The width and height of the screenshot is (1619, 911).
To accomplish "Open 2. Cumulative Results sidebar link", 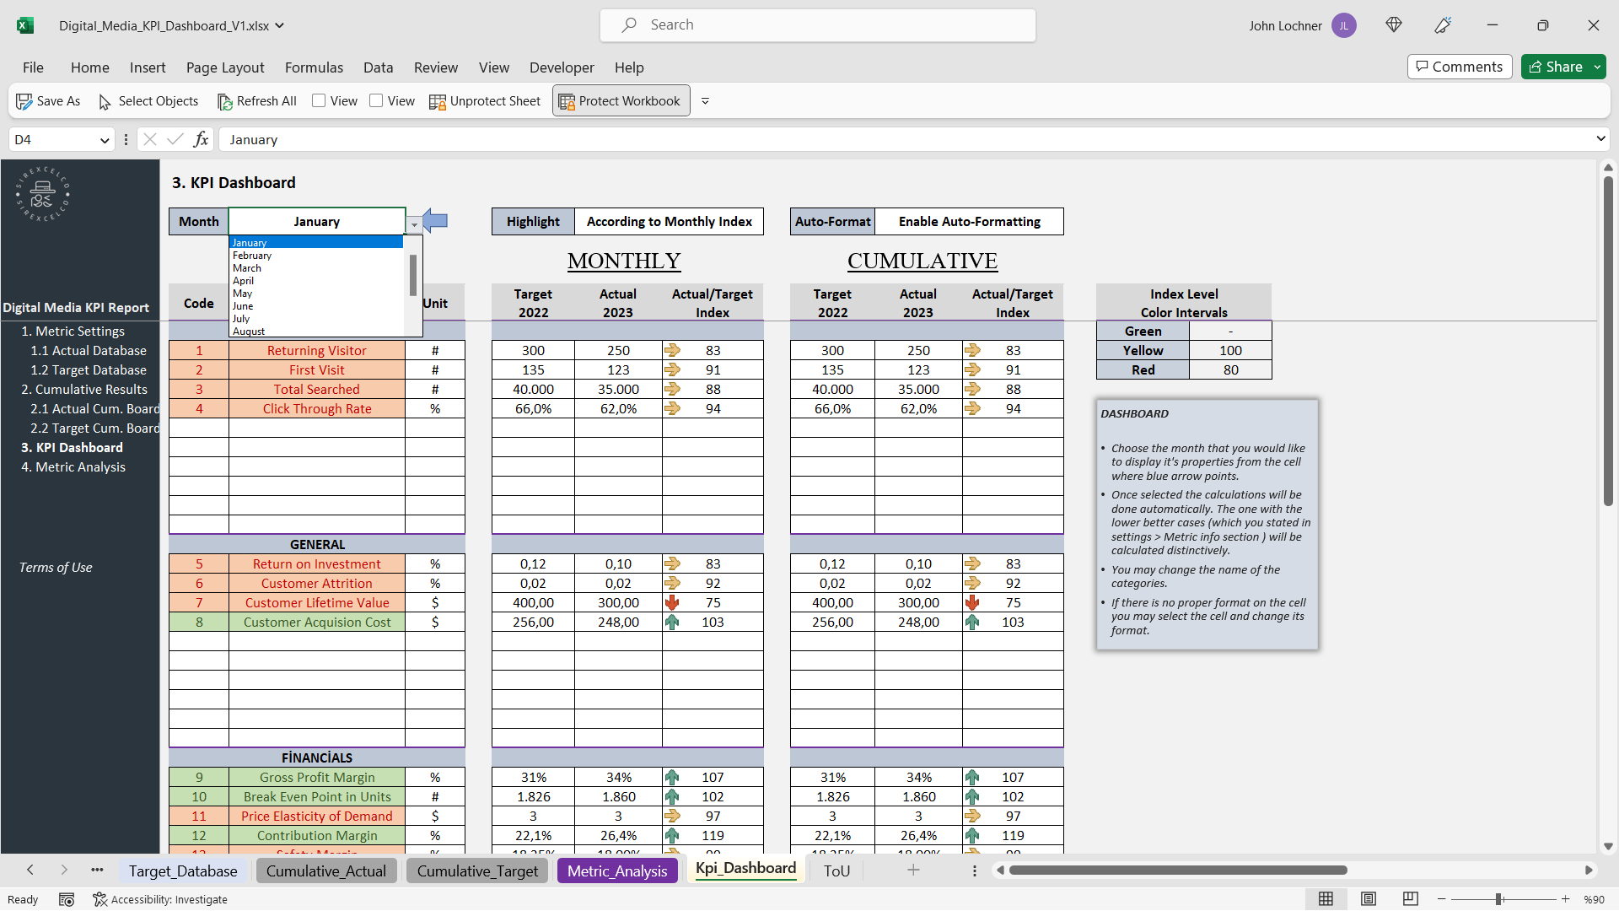I will coord(84,390).
